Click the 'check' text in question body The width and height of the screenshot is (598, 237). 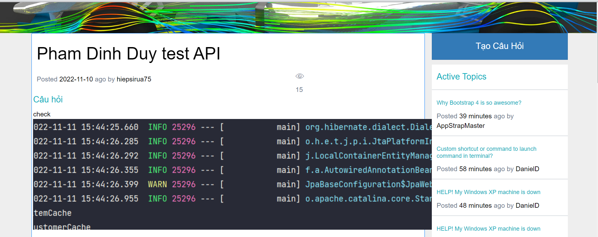[x=42, y=114]
